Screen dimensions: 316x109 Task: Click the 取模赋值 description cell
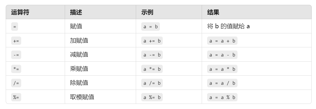point(100,97)
